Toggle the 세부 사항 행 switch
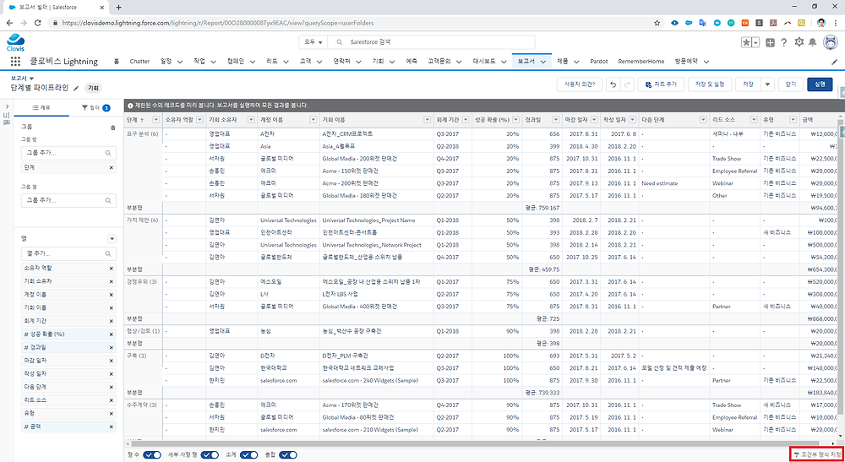The height and width of the screenshot is (462, 845). point(209,454)
